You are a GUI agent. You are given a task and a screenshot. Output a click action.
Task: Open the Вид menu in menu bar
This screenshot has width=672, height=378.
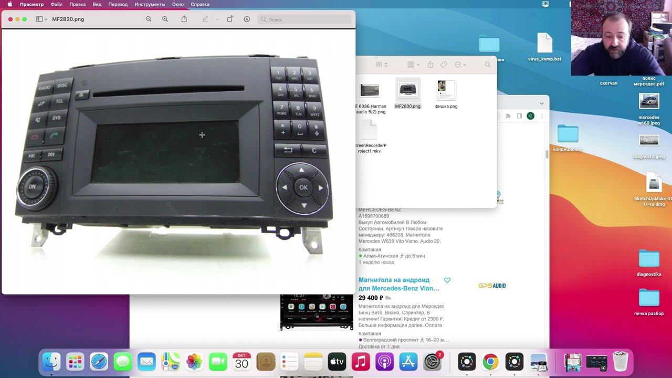point(97,4)
